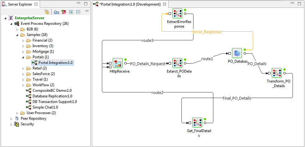Click the Collapse All minus toolbar icon
Viewport: 305px width, 147px height.
(78, 12)
